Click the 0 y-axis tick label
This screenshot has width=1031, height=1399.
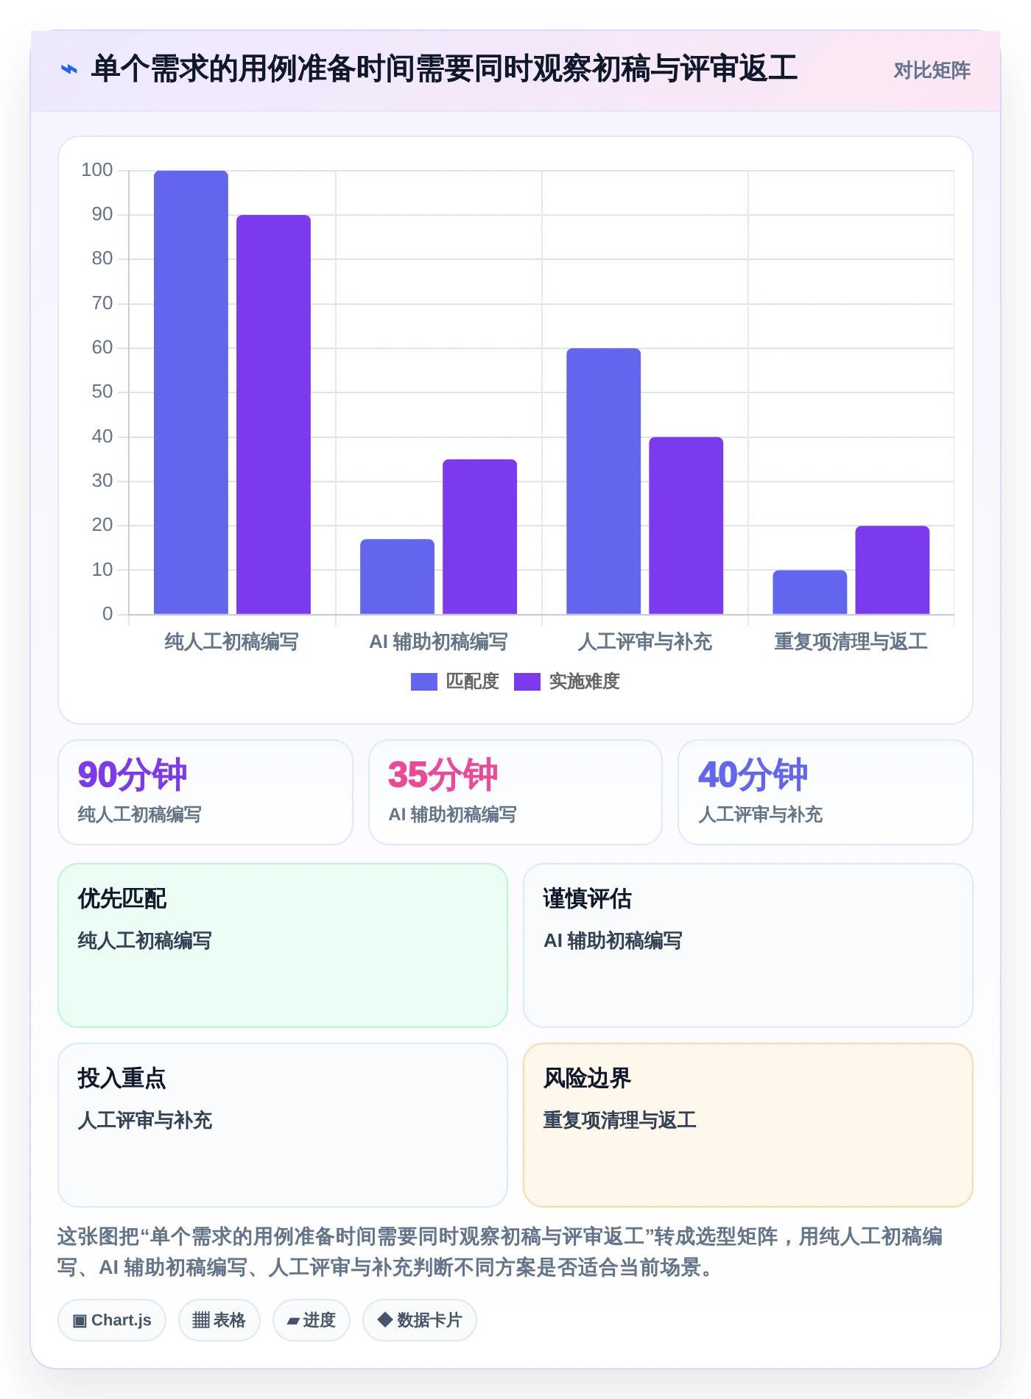click(108, 614)
